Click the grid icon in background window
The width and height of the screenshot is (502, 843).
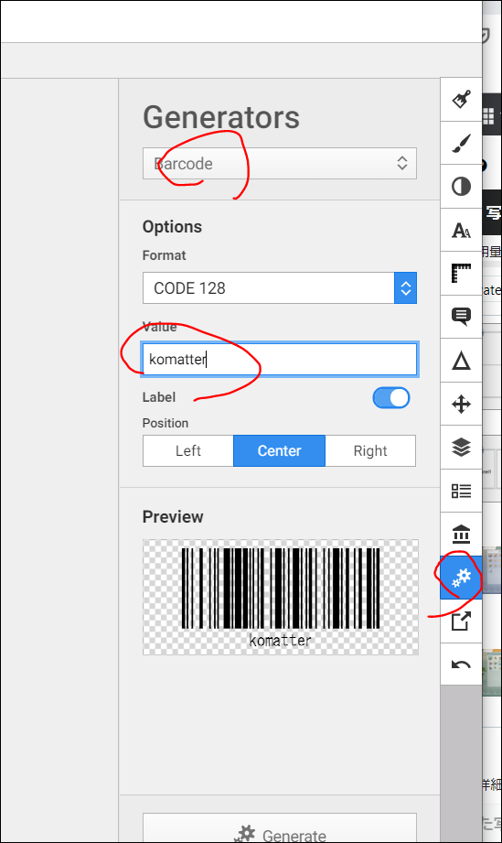(x=488, y=115)
